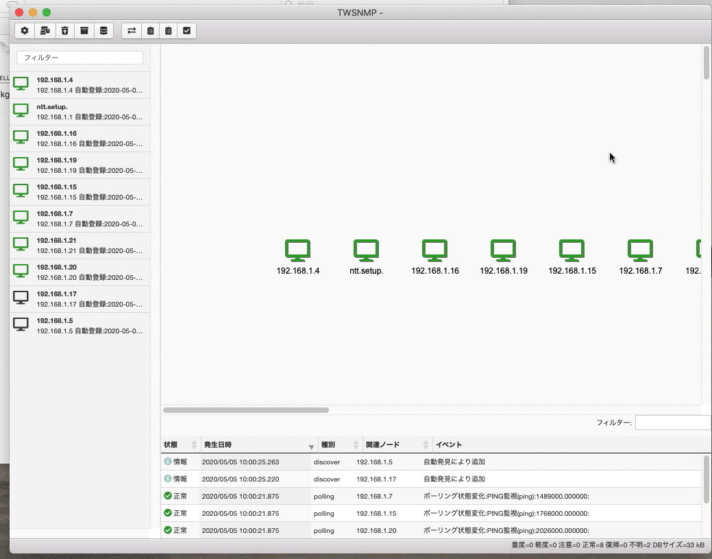This screenshot has height=559, width=712.
Task: Click timestamp 2020/05/05 10:00:25.220
Action: point(241,479)
